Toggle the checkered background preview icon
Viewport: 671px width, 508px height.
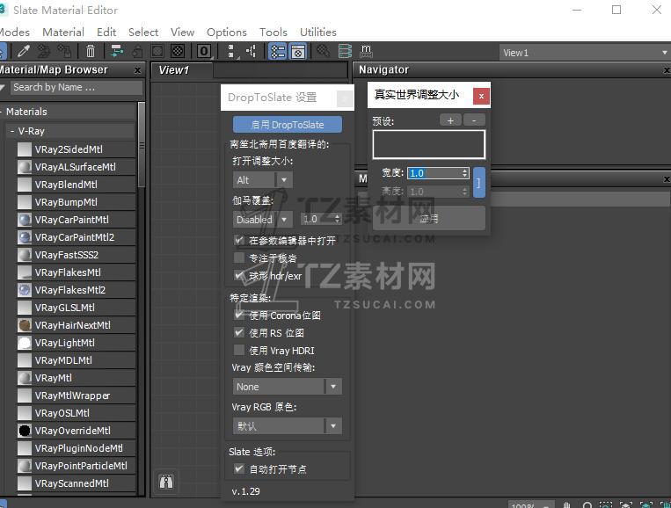click(x=178, y=52)
